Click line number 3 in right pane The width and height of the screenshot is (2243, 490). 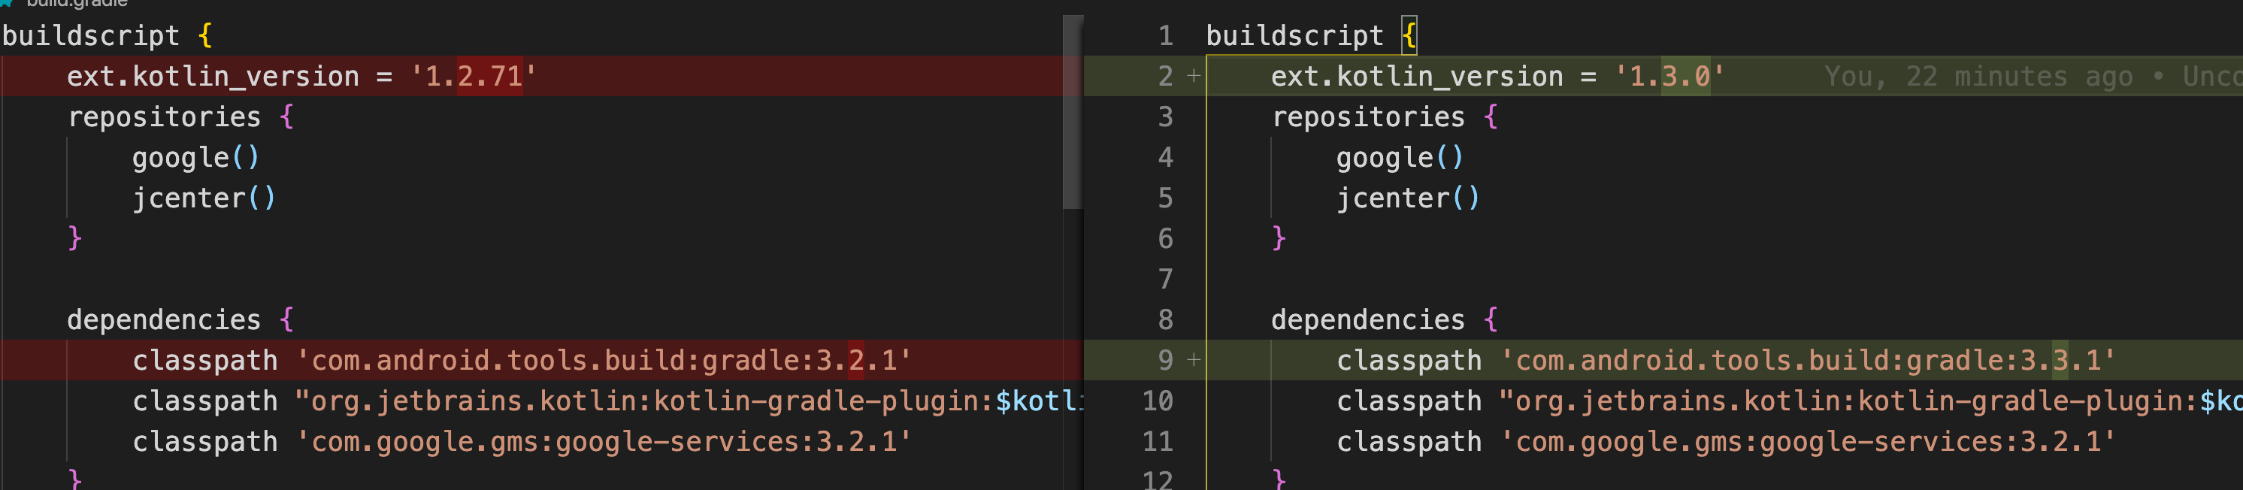coord(1165,116)
